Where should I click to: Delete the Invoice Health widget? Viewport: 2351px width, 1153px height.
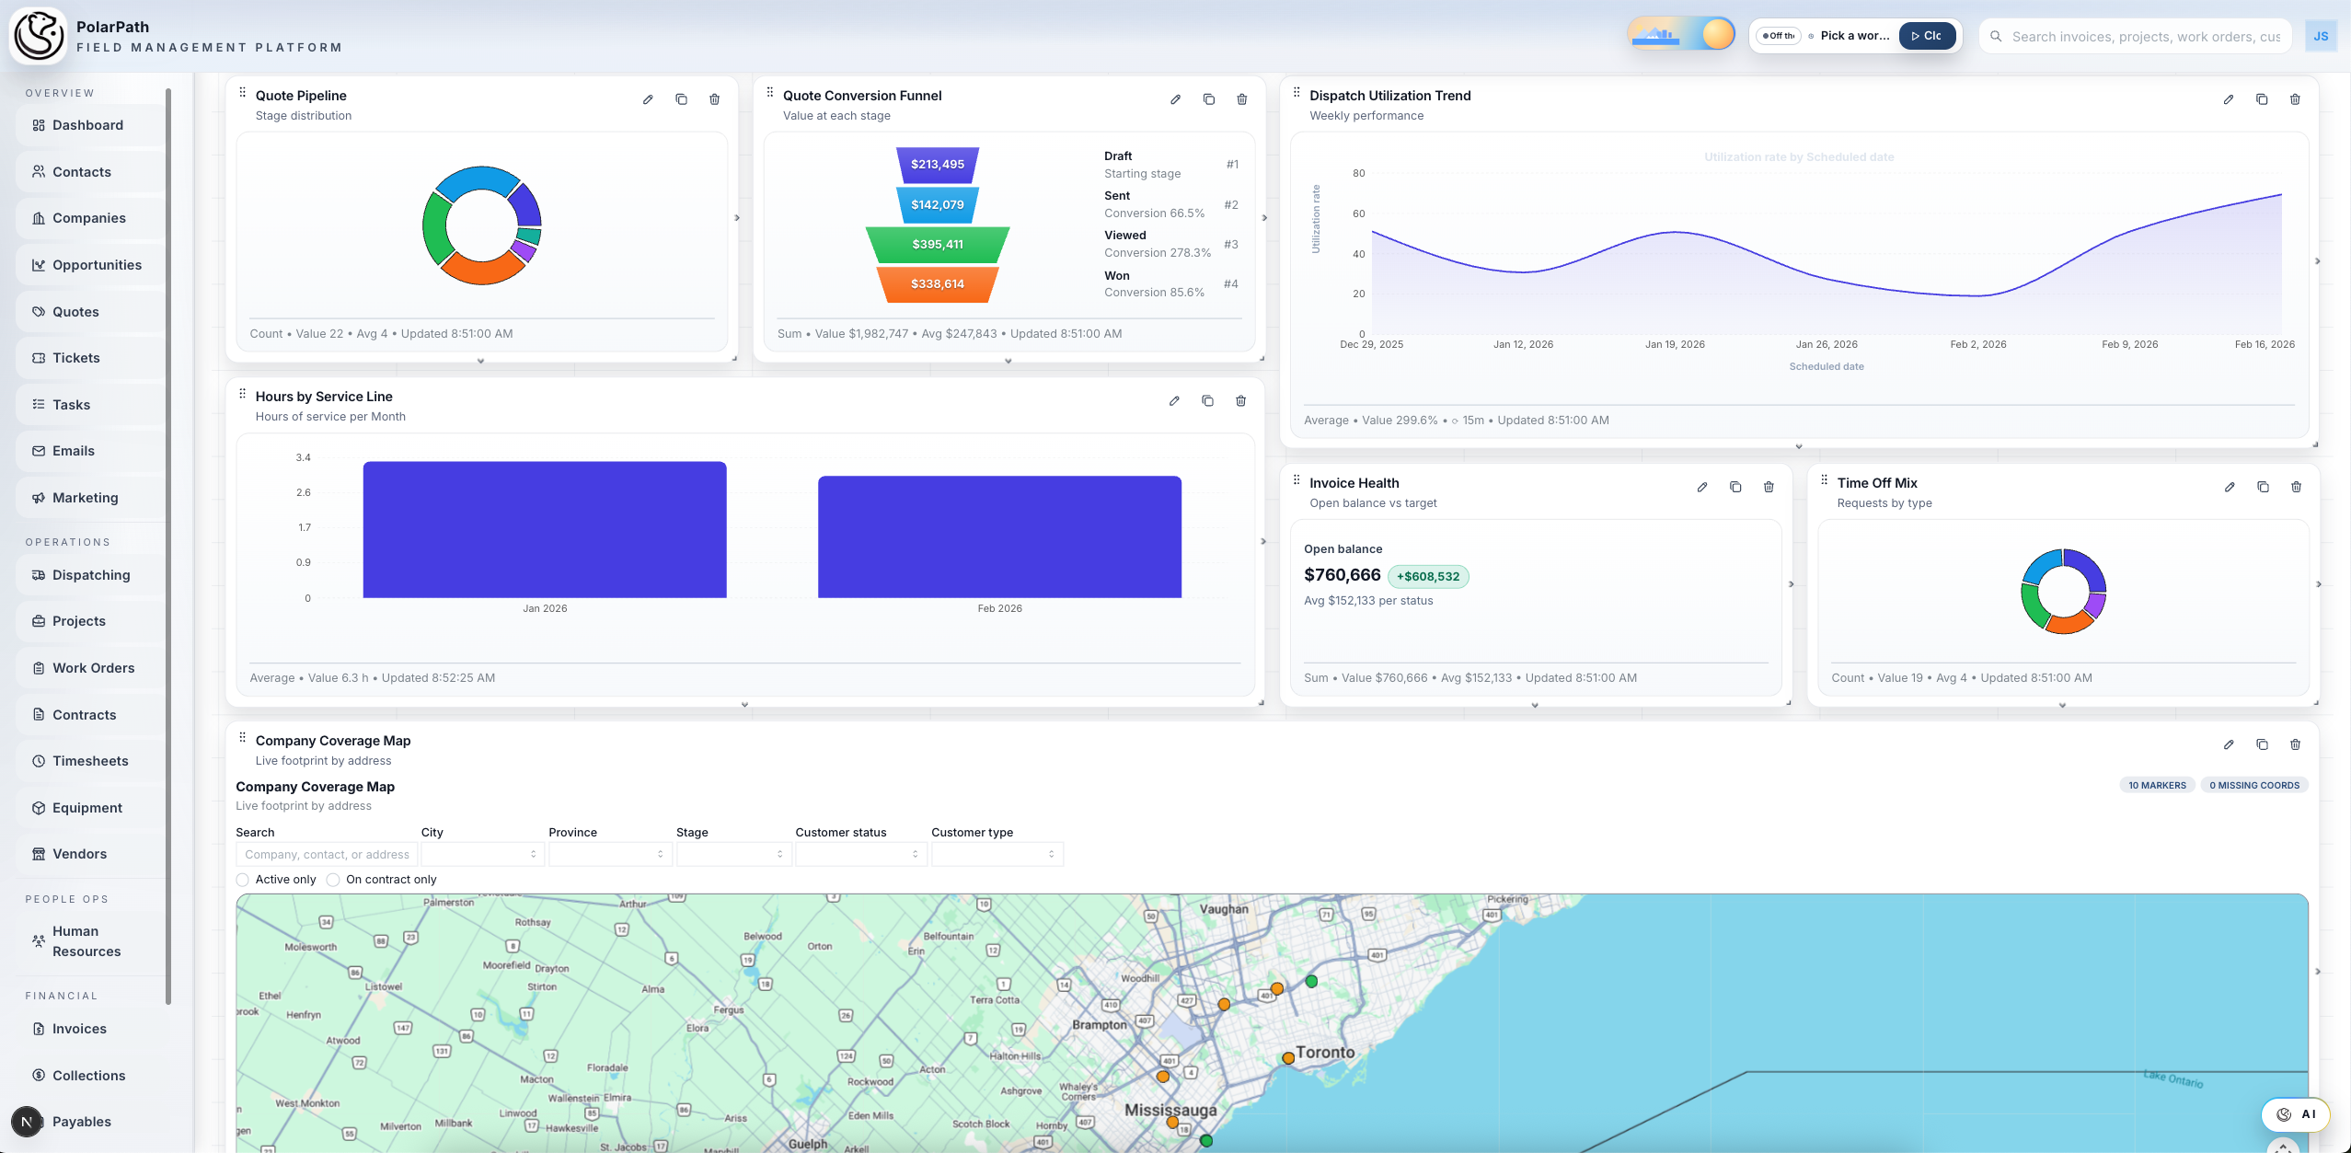(1769, 487)
